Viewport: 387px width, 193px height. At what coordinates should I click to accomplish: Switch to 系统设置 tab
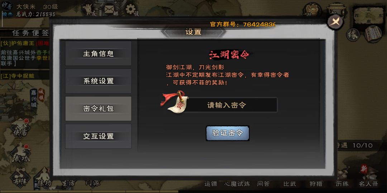click(x=98, y=81)
